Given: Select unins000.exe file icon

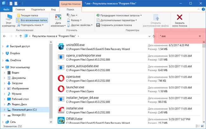Looking at the screenshot, I should tap(61, 47).
